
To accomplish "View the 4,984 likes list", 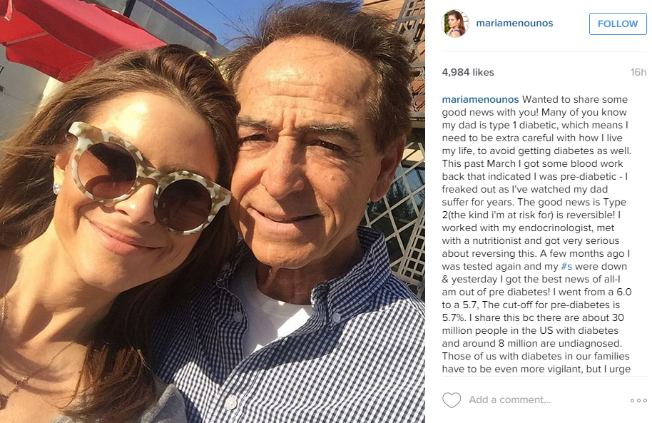I will pyautogui.click(x=468, y=72).
